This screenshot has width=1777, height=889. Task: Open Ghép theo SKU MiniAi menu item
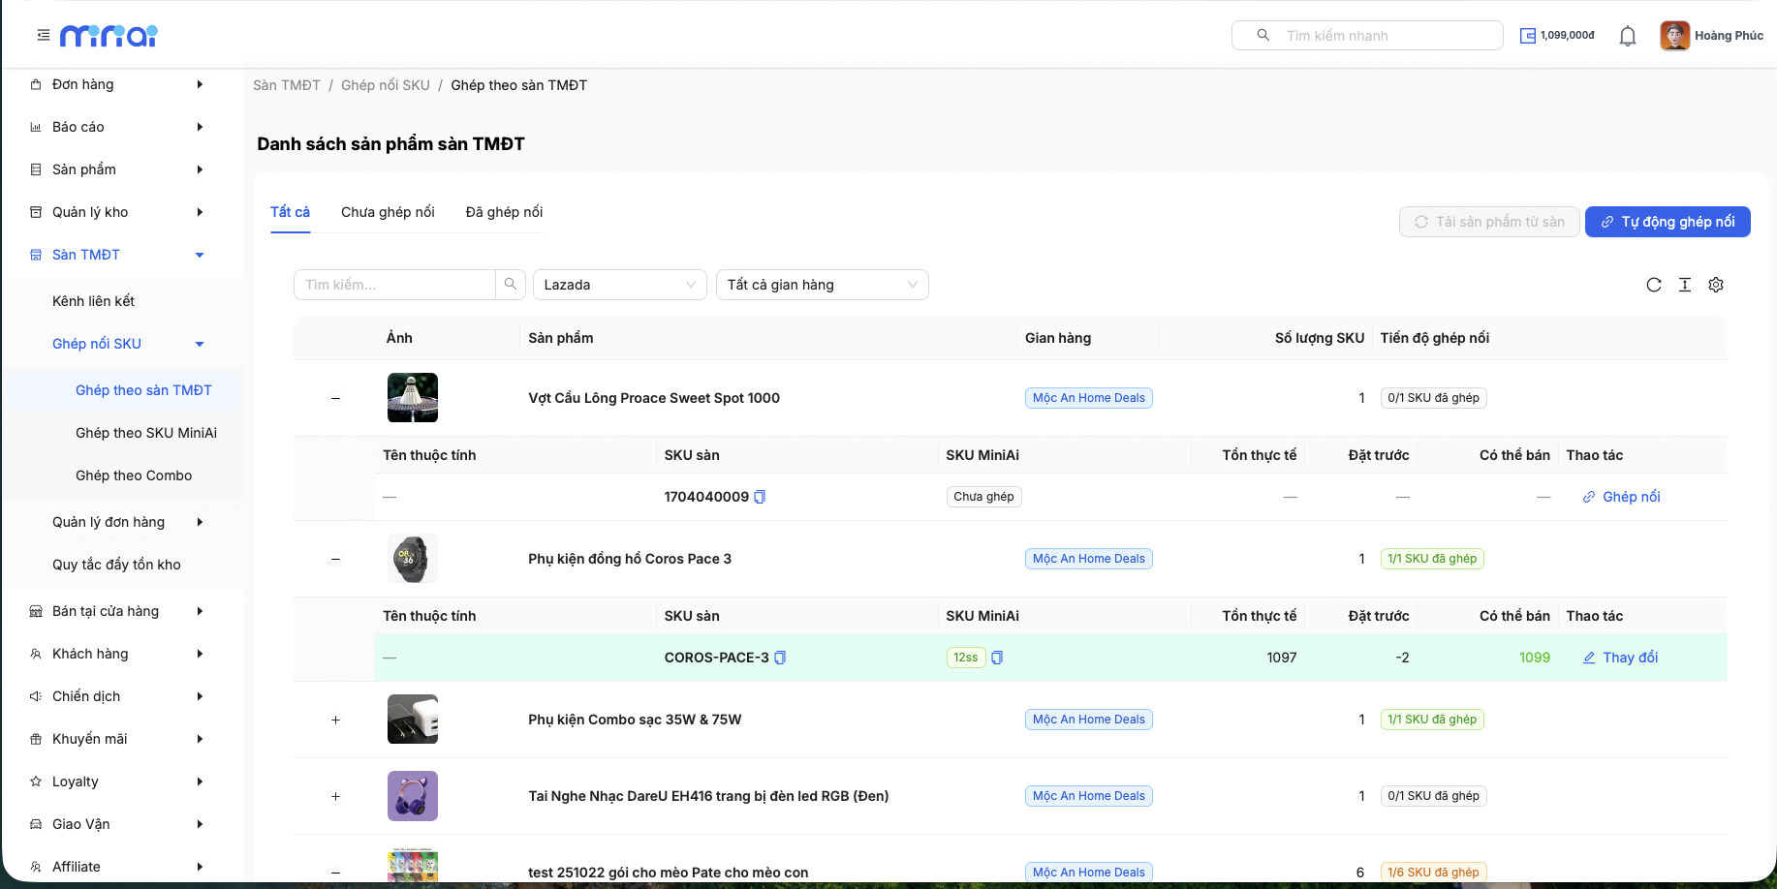(x=146, y=433)
